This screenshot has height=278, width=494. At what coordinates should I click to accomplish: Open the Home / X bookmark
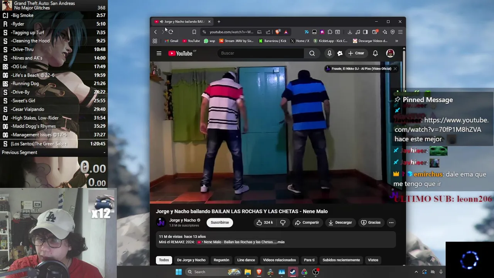click(300, 41)
